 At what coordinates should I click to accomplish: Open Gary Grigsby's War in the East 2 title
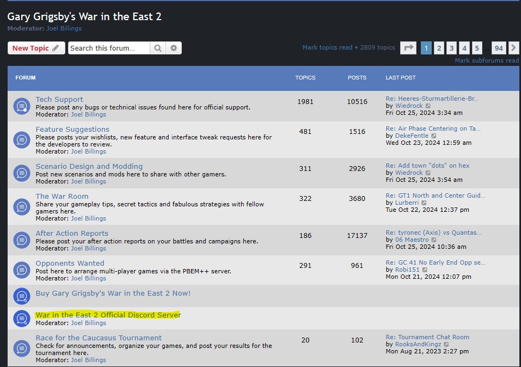pos(84,17)
